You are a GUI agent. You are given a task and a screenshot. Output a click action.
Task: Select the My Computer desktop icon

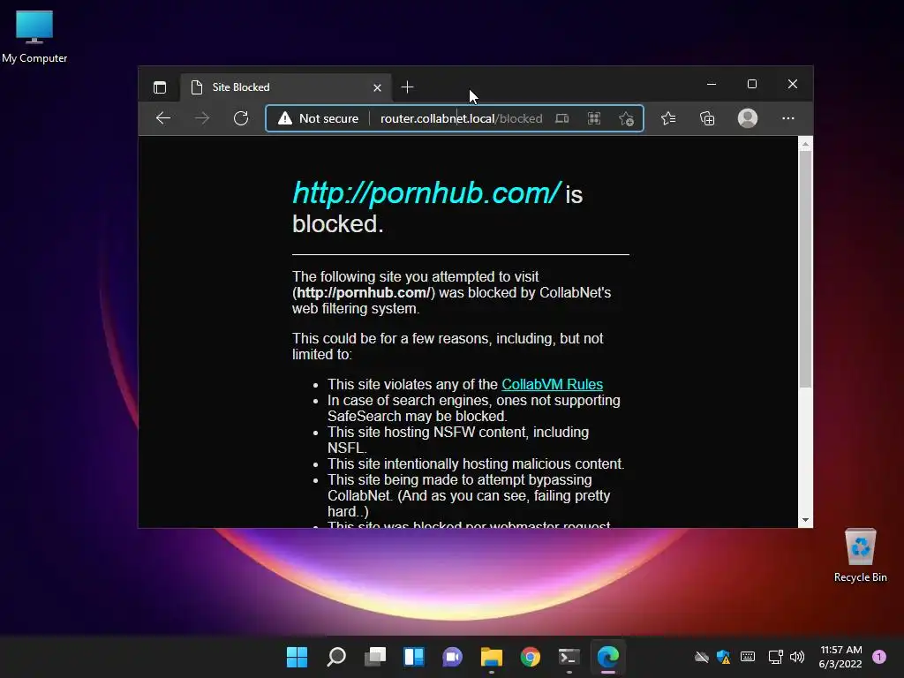pyautogui.click(x=34, y=36)
